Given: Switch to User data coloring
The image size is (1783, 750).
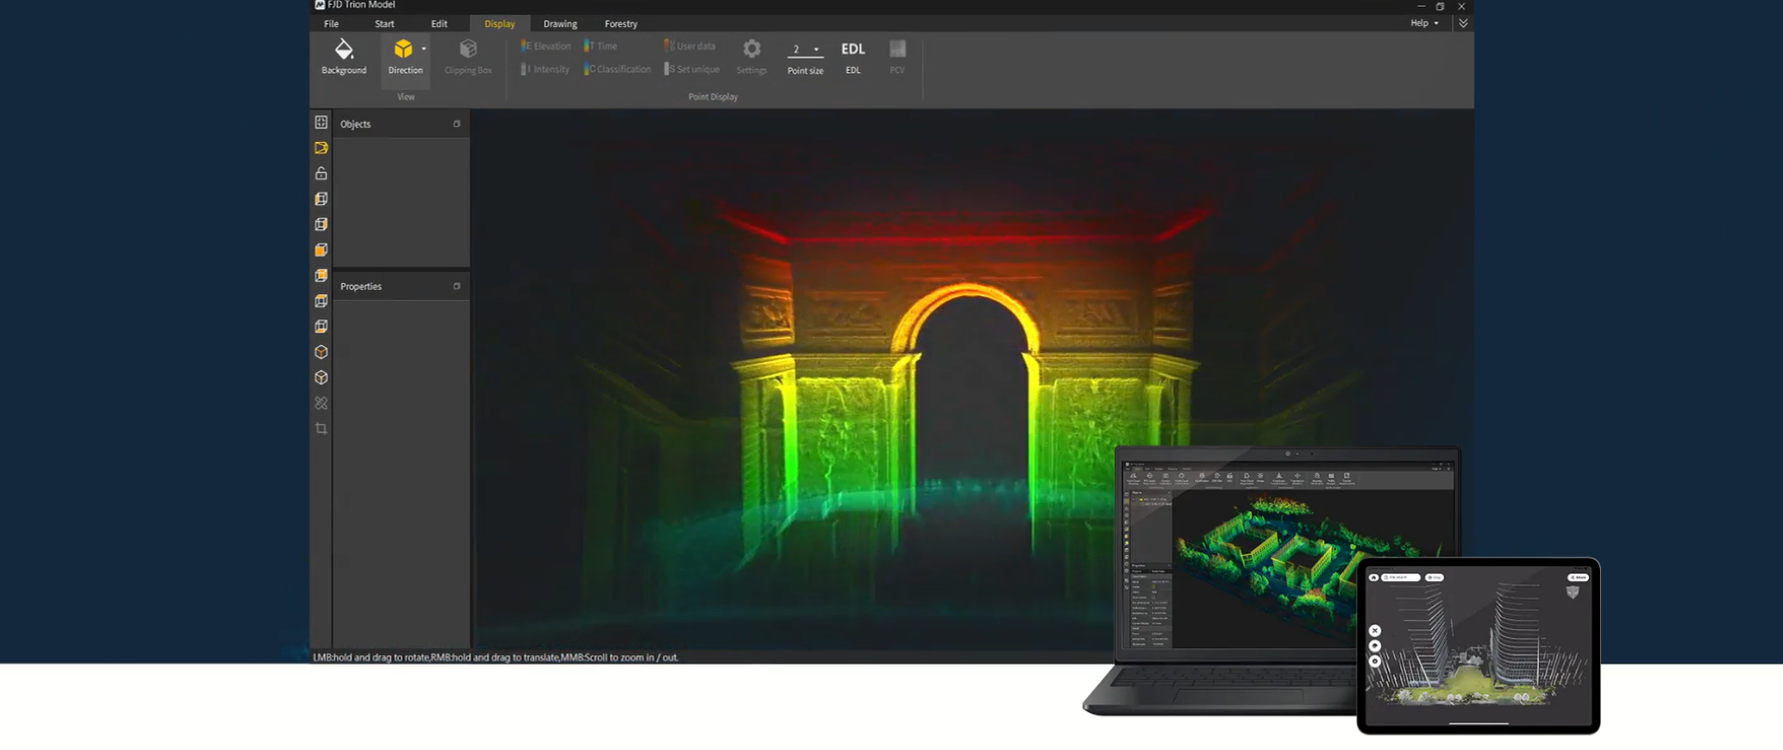Looking at the screenshot, I should click(690, 45).
